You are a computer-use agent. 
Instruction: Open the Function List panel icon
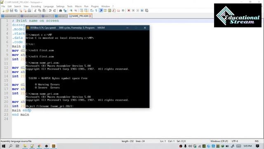(114, 10)
